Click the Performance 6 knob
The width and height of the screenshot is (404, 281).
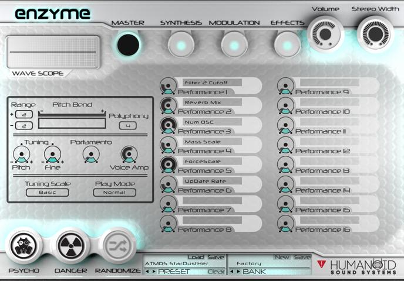pos(169,184)
